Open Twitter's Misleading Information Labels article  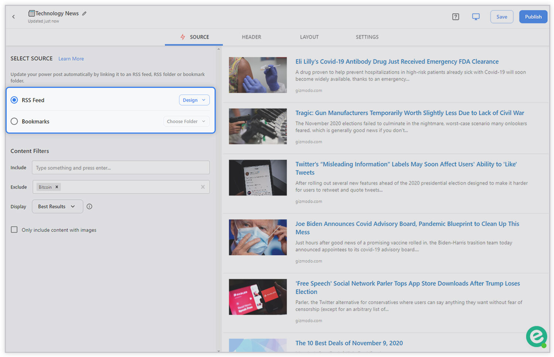click(x=406, y=168)
